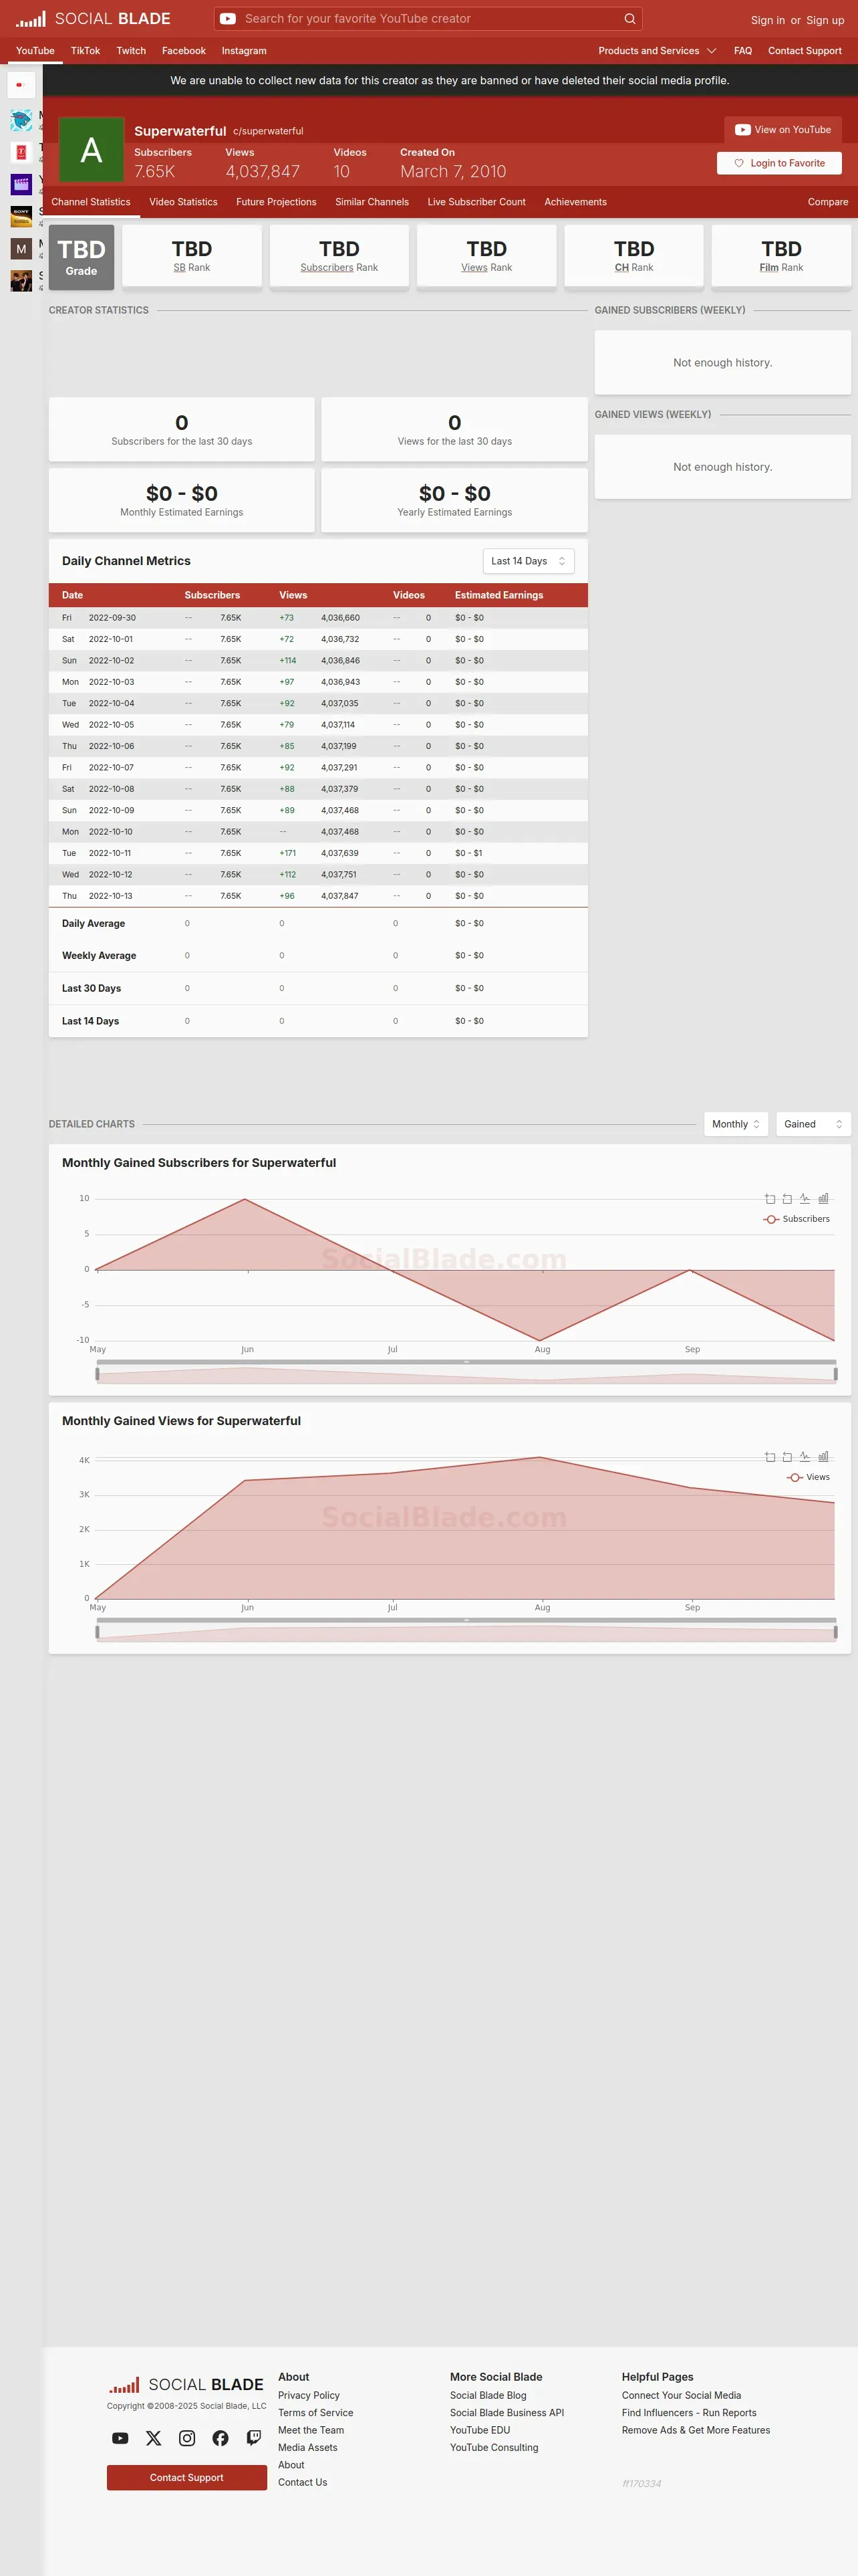Switch subscribers chart to bar chart view
This screenshot has width=858, height=2576.
click(x=823, y=1198)
